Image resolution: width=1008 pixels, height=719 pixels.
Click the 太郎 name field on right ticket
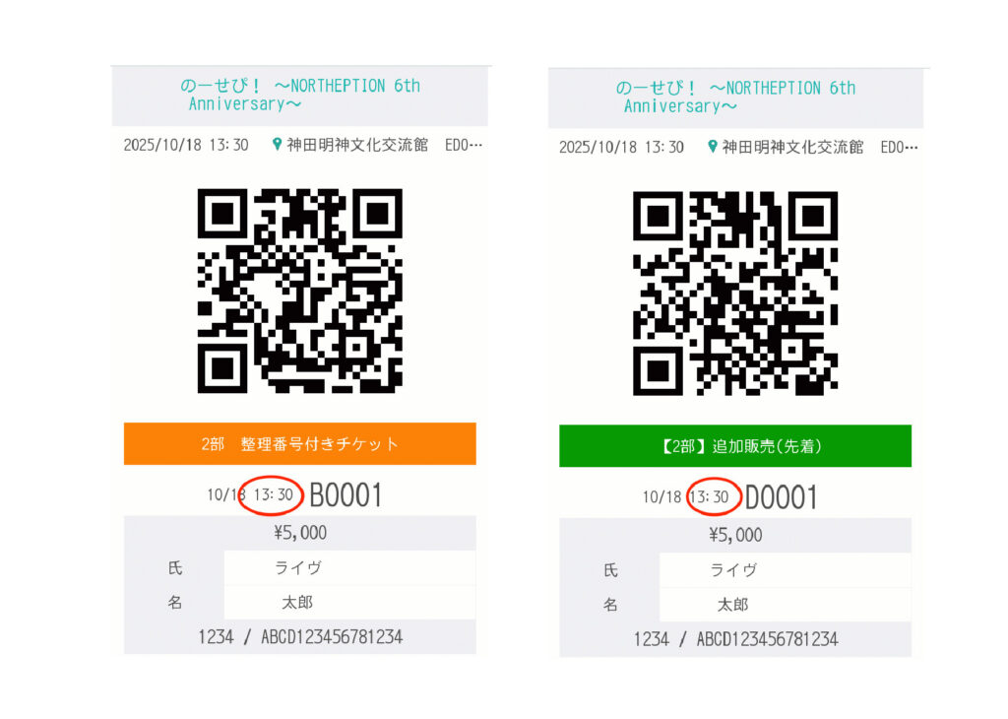[x=786, y=605]
